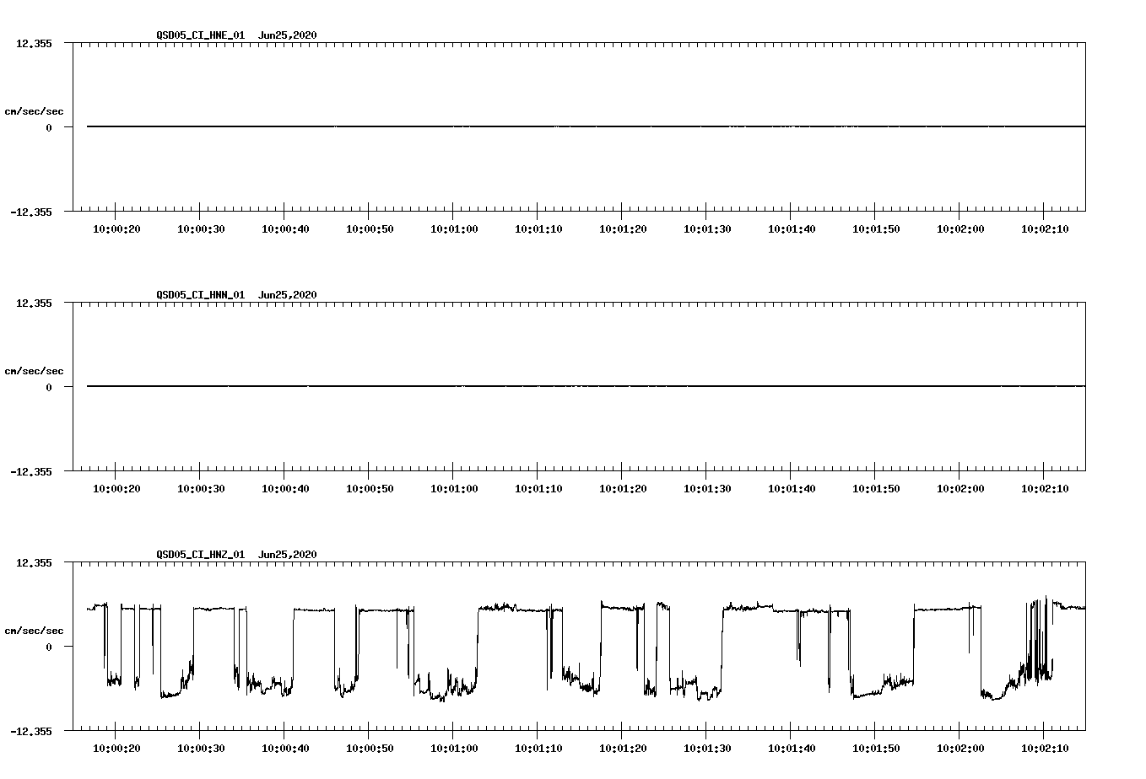Viewport: 1146px width, 779px height.
Task: Click 10:00:40 time label under HNE chart
Action: point(285,228)
